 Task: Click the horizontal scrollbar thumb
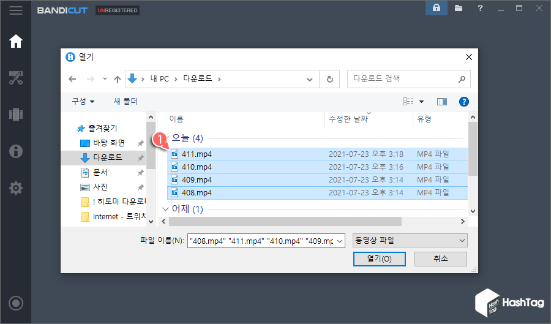coord(285,221)
